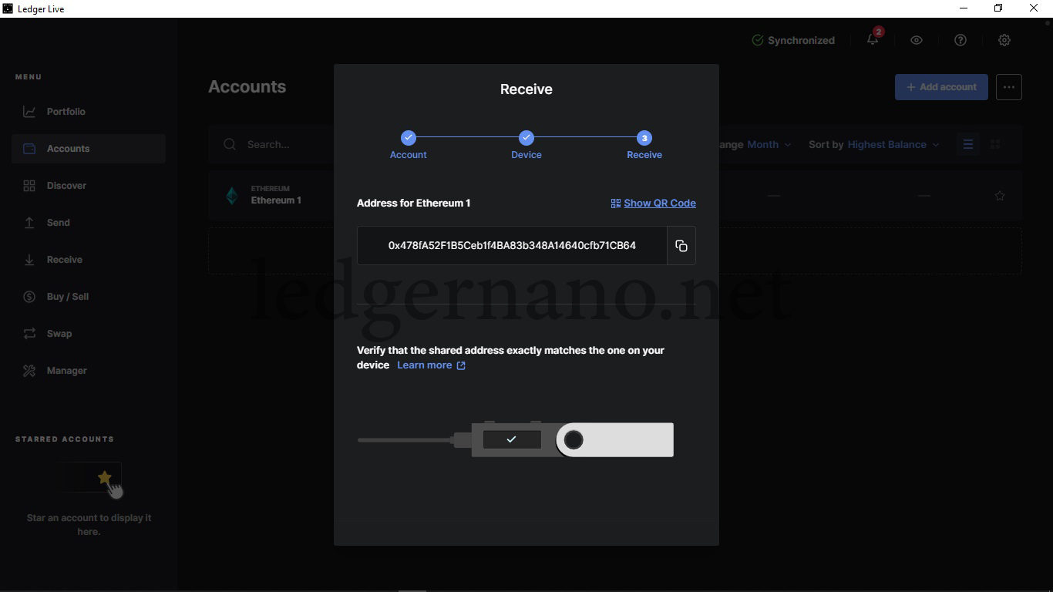The image size is (1053, 592).
Task: Click the search magnifier icon in Accounts
Action: click(230, 144)
